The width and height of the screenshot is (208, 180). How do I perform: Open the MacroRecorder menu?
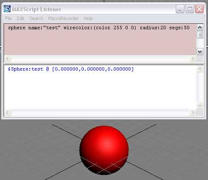point(63,18)
